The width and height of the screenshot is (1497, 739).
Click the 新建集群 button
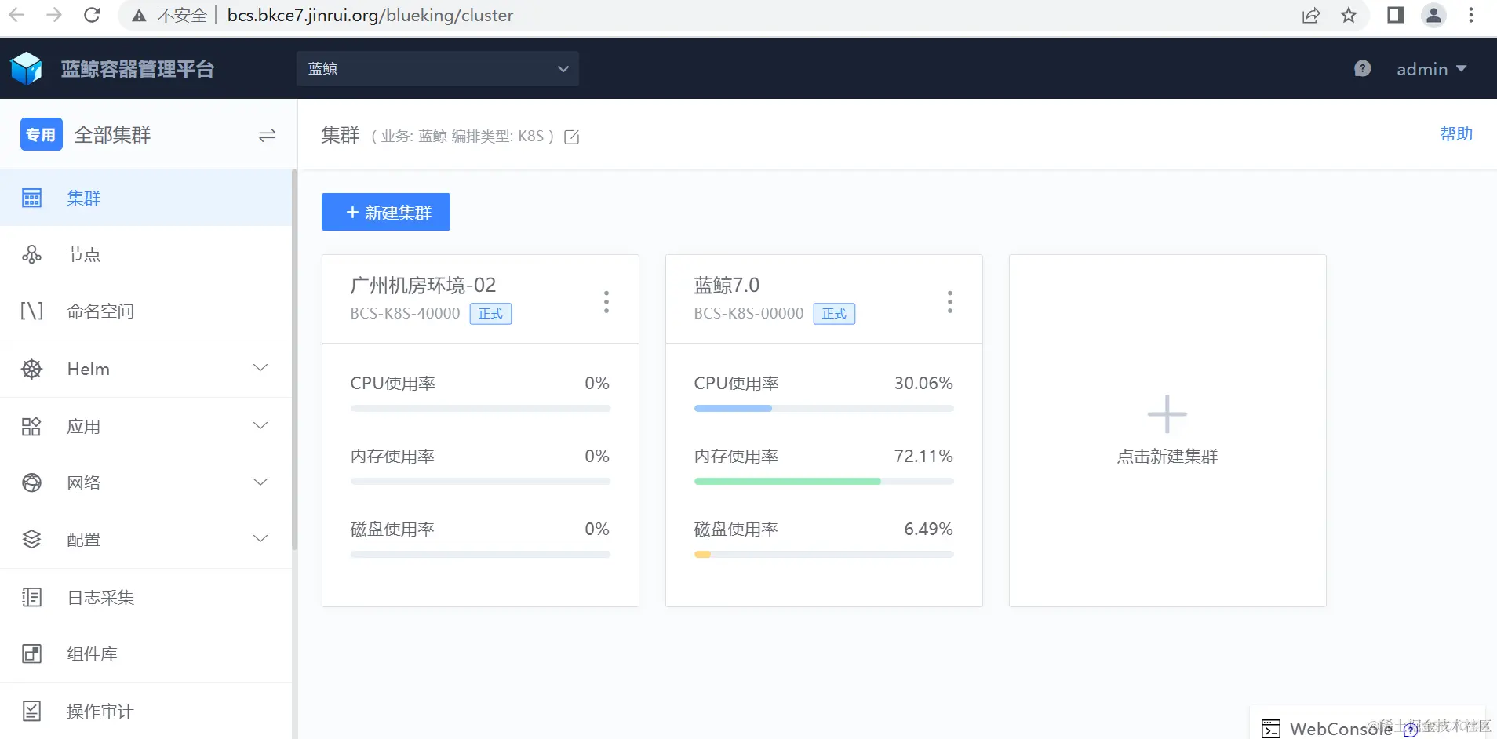[x=386, y=212]
